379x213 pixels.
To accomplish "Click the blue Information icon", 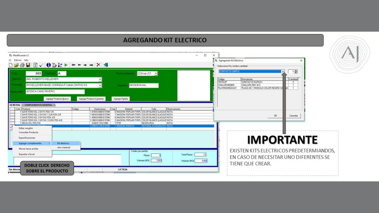I will pos(48,65).
